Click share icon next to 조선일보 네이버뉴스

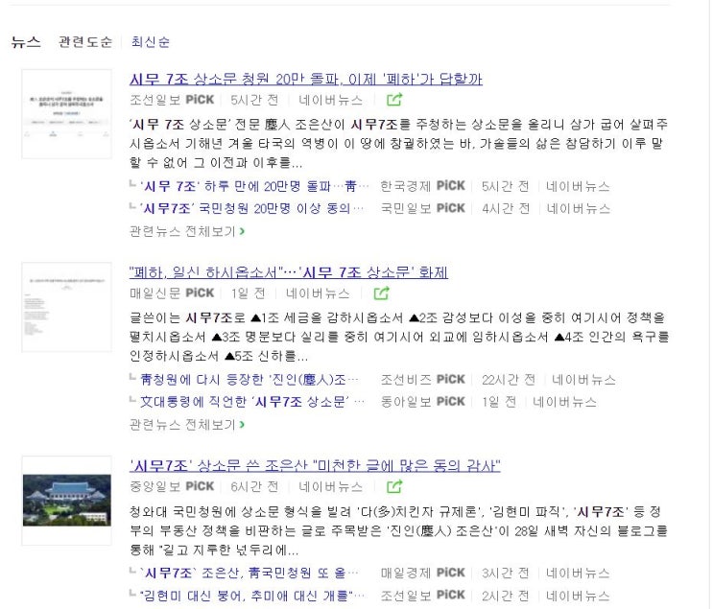[x=394, y=100]
